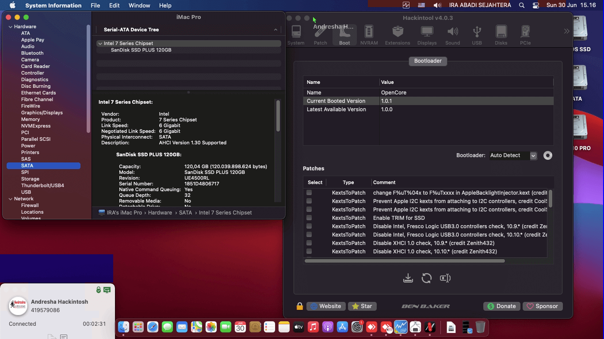Viewport: 604px width, 339px height.
Task: Open the File menu
Action: tap(95, 5)
